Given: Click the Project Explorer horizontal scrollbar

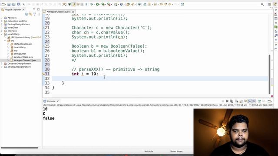Looking at the screenshot, I should coord(20,147).
